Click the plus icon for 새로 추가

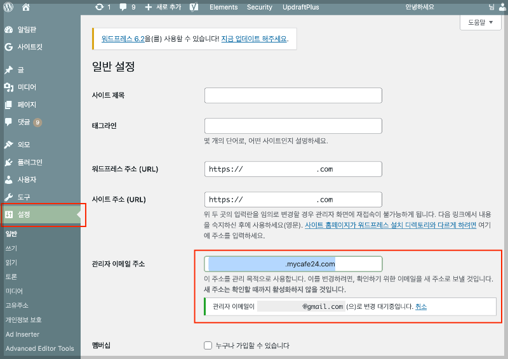click(x=148, y=7)
